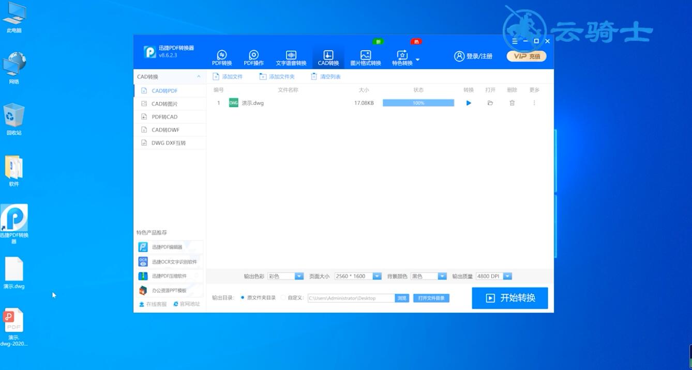Start conversion with row play icon
692x370 pixels.
469,103
